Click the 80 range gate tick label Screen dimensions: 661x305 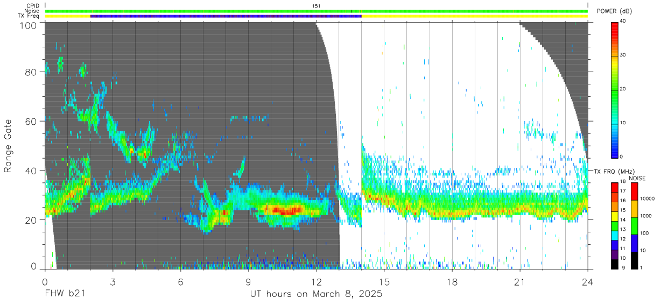point(32,72)
